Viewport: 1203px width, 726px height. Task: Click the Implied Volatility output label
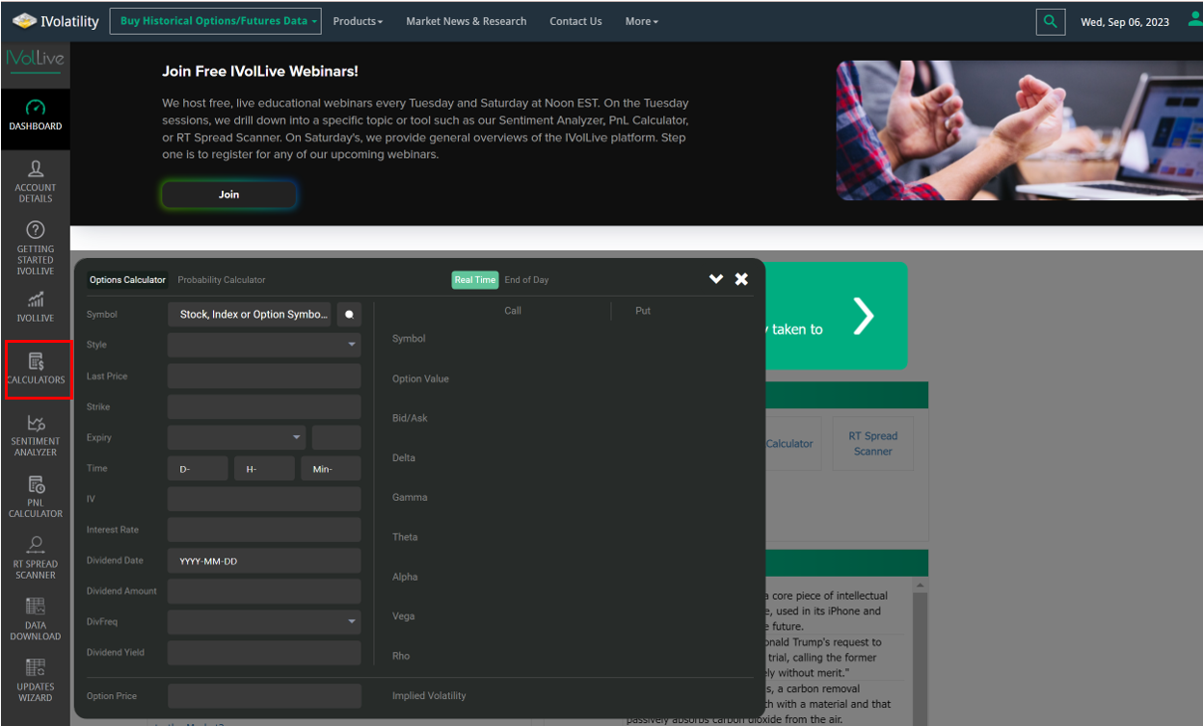(429, 696)
